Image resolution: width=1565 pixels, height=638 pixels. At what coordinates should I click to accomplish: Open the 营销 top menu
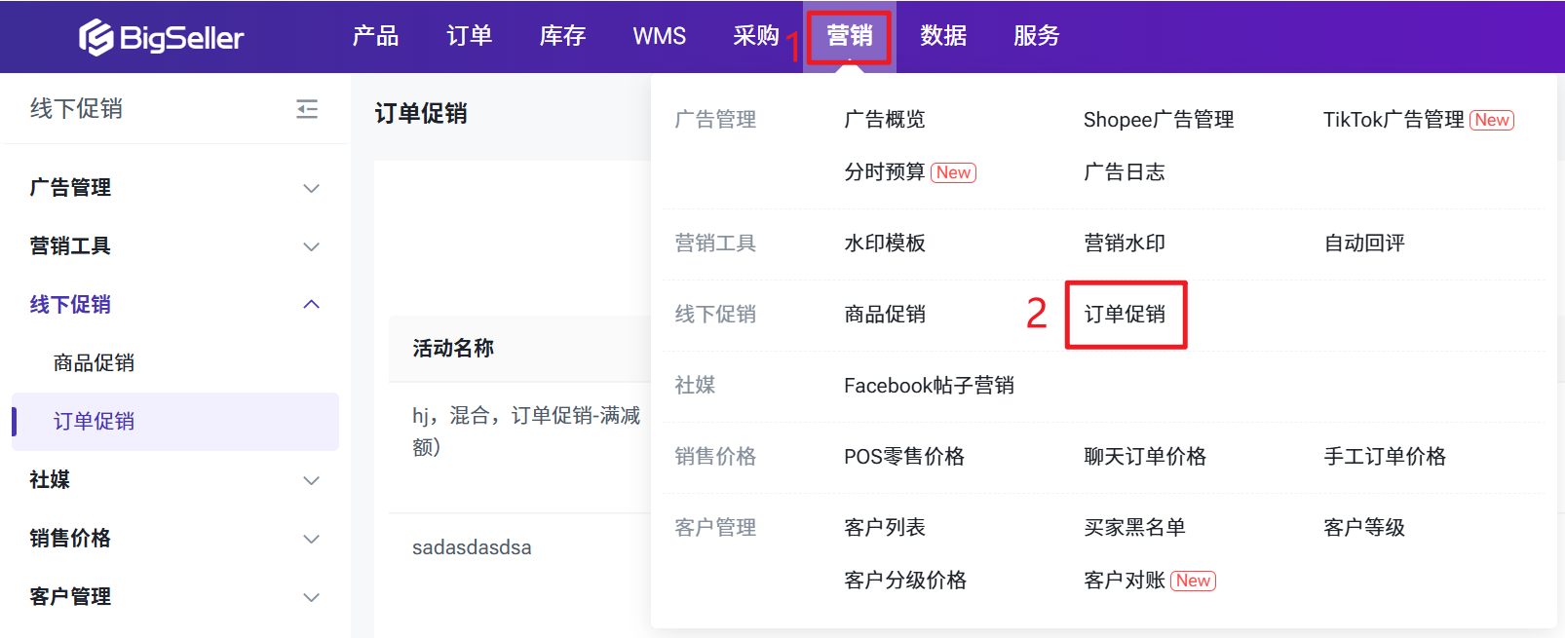point(849,36)
